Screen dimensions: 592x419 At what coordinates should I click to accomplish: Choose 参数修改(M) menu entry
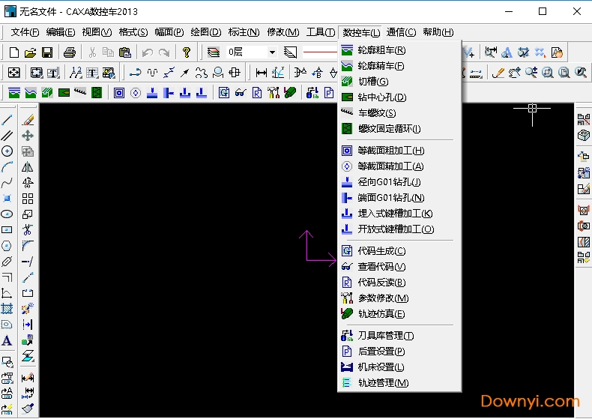tap(399, 298)
